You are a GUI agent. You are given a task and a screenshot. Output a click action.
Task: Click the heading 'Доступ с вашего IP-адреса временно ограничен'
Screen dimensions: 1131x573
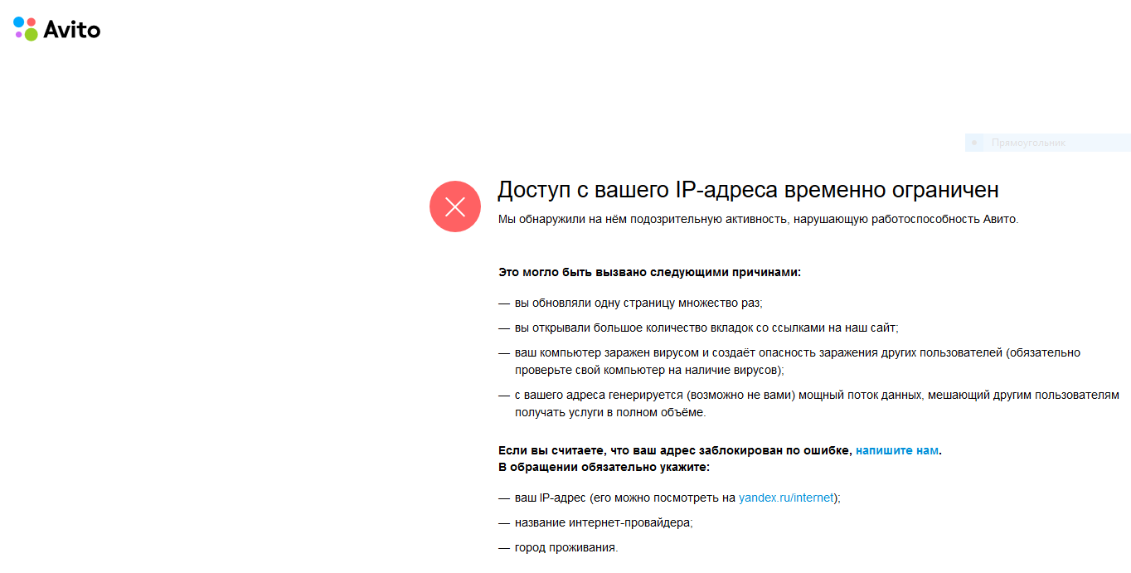point(748,190)
